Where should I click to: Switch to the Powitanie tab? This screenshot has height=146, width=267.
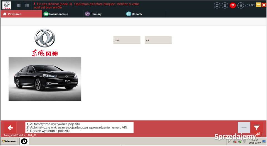(21, 14)
